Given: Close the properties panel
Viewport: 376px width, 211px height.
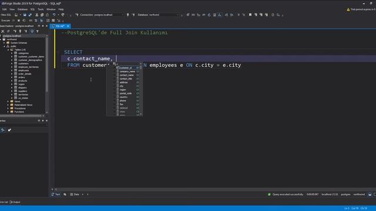Looking at the screenshot, I should pyautogui.click(x=46, y=121).
